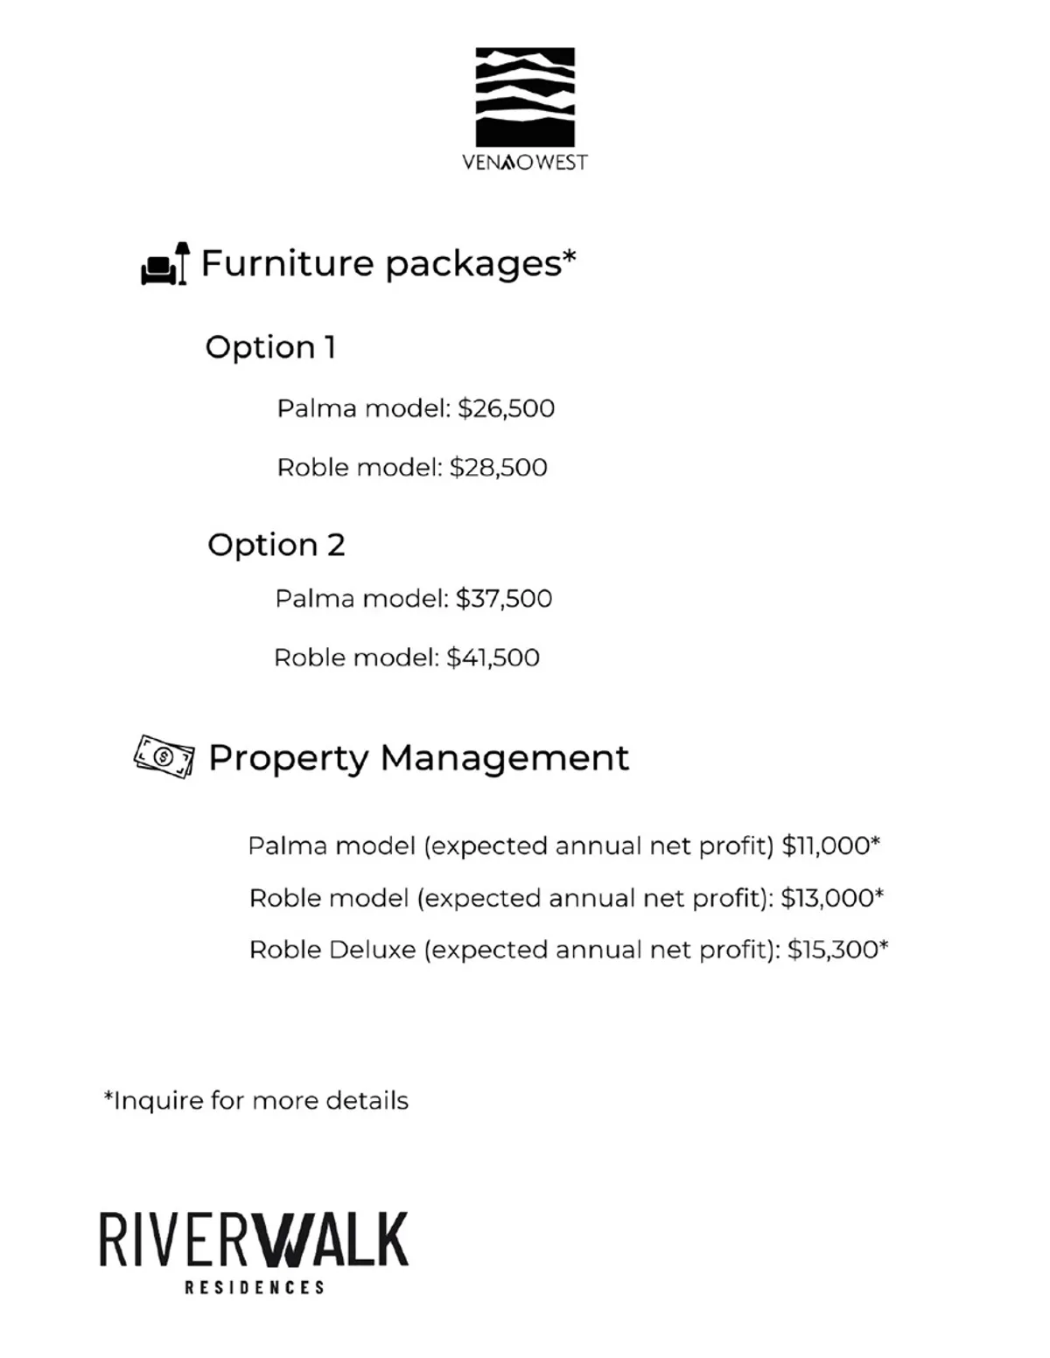Click the sofa and lamp furniture icon
Viewport: 1050px width, 1358px height.
[165, 264]
